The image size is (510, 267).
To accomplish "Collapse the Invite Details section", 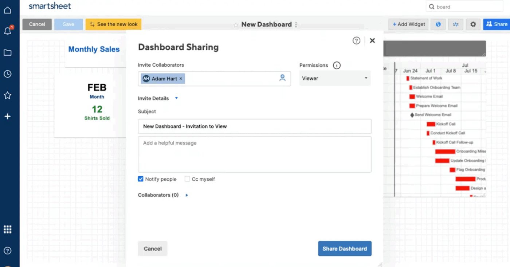I will pos(177,98).
